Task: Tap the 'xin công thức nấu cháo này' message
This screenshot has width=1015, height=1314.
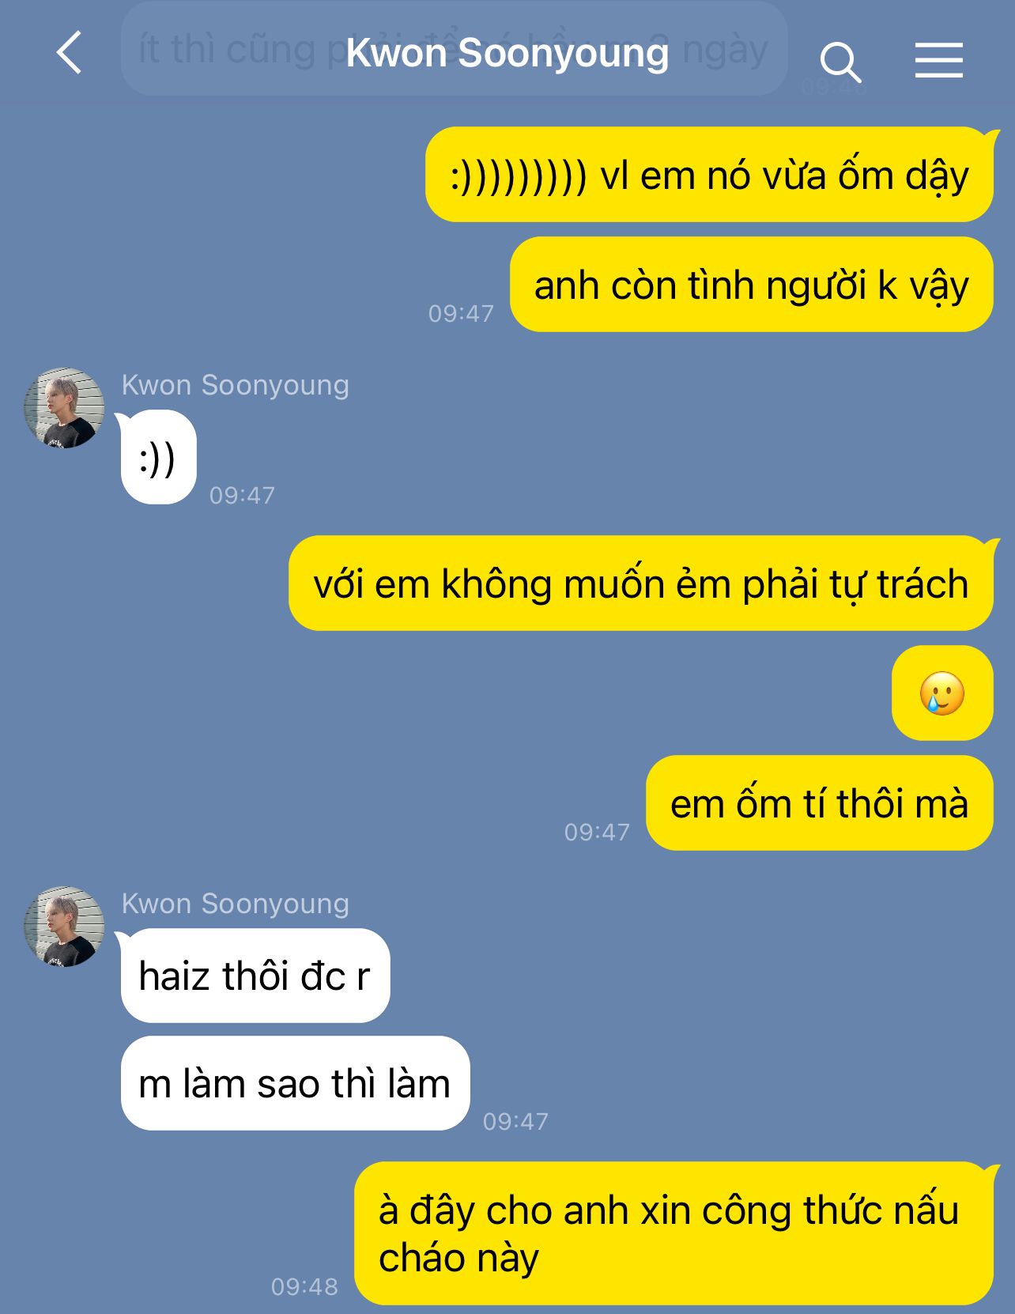Action: [x=674, y=1233]
